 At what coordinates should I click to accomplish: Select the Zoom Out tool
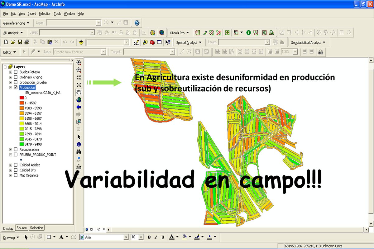pos(79,70)
